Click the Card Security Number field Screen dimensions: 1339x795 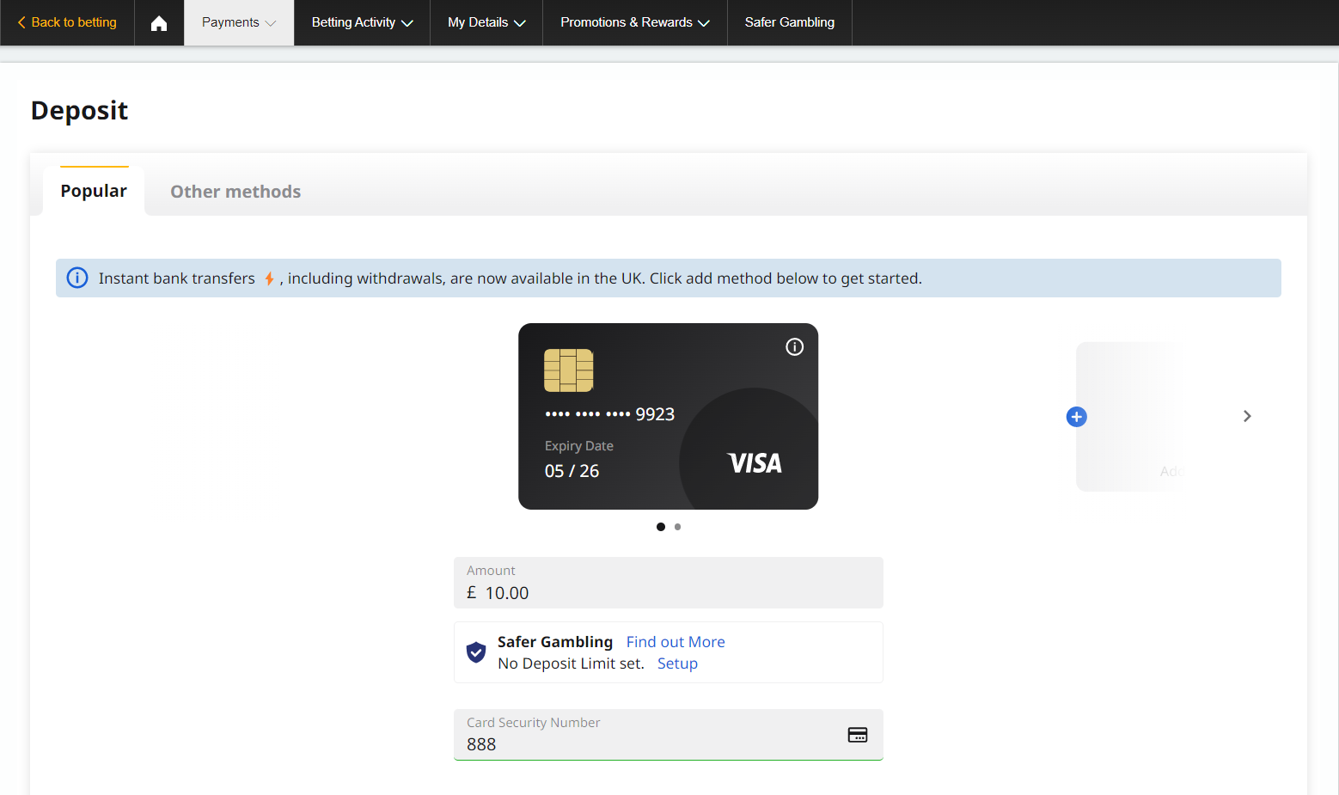coord(669,735)
